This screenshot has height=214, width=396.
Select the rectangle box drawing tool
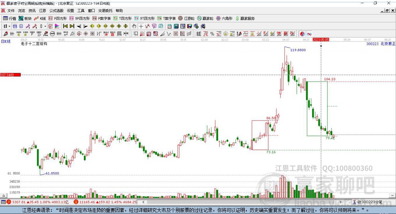136,34
